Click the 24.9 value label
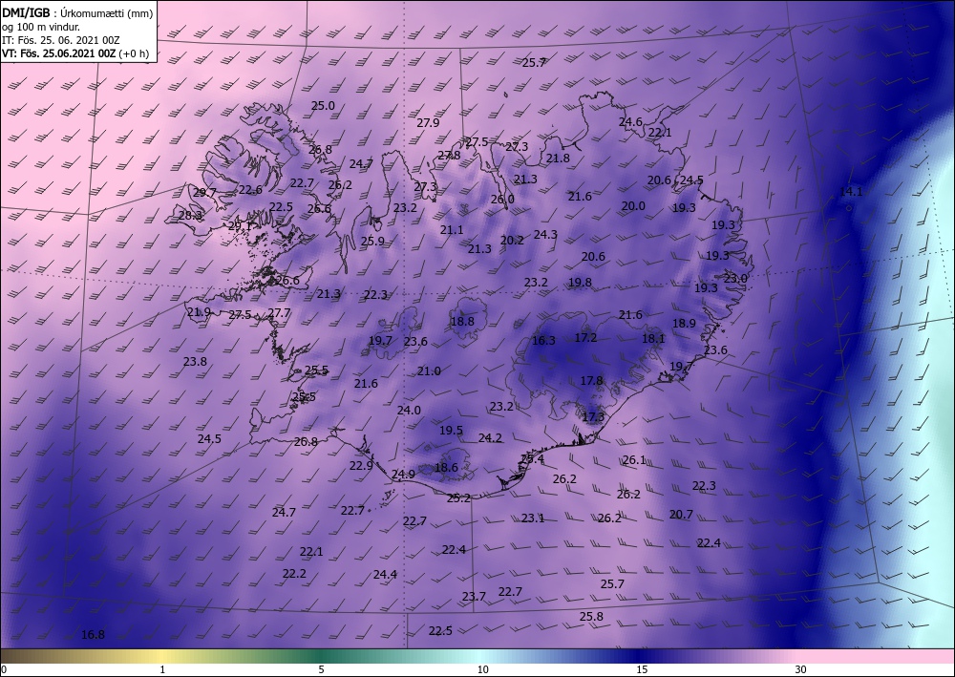 point(403,474)
